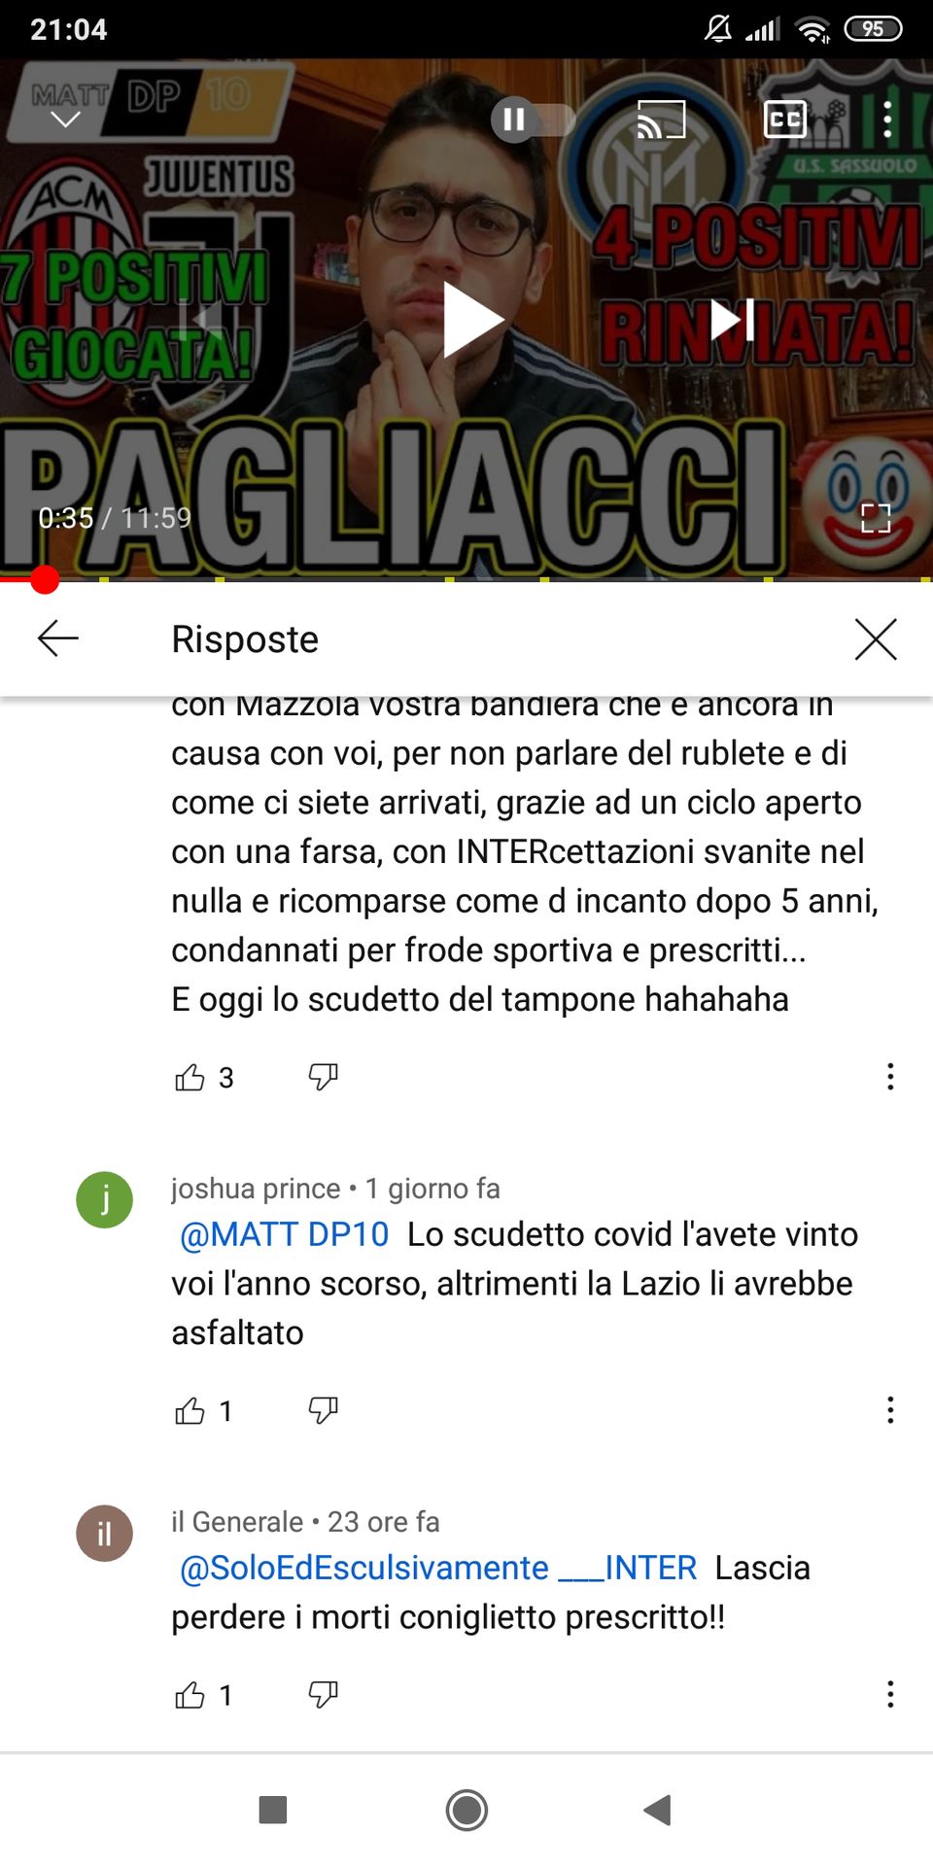Open options menu for joshua prince's comment

pyautogui.click(x=890, y=1410)
